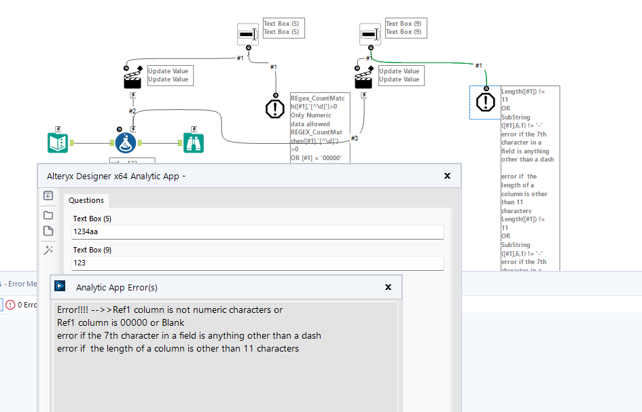Select the highlighted Length error message tool
This screenshot has height=412, width=642.
click(486, 102)
